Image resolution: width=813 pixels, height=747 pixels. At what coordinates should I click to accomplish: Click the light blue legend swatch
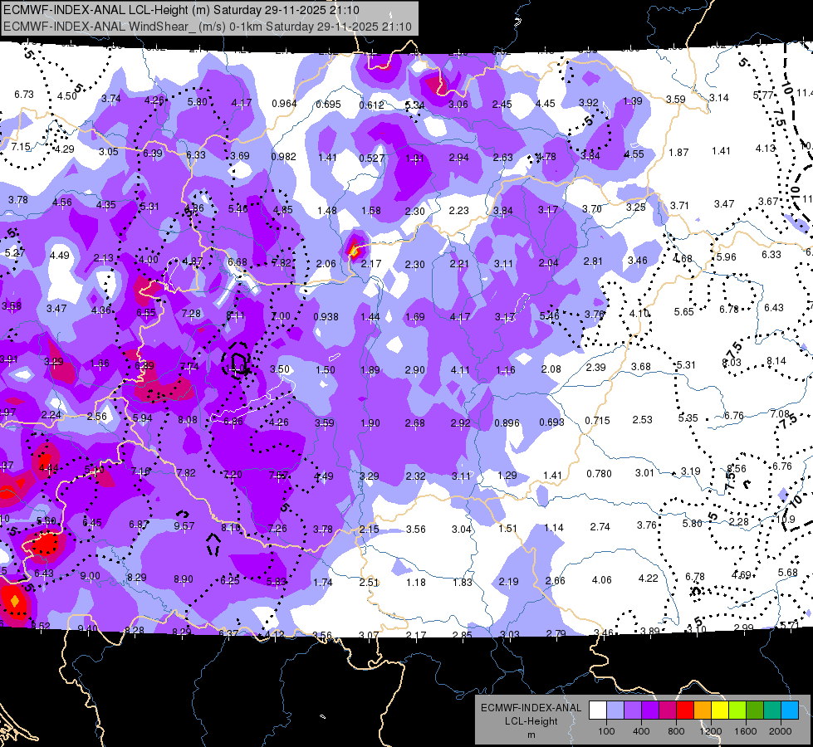tap(615, 710)
